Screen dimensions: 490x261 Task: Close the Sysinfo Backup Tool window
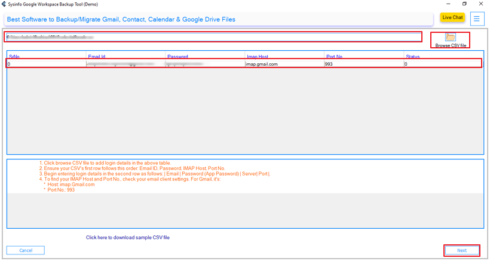(482, 4)
